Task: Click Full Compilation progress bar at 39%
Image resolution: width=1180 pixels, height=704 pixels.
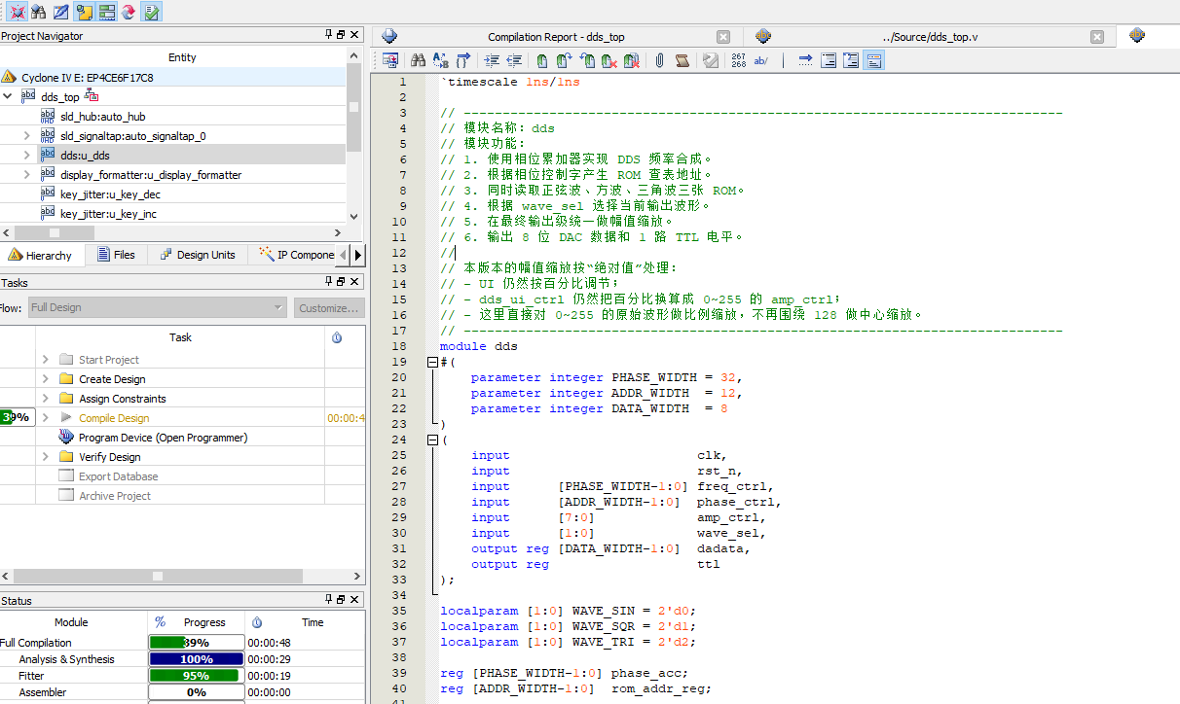Action: click(196, 643)
